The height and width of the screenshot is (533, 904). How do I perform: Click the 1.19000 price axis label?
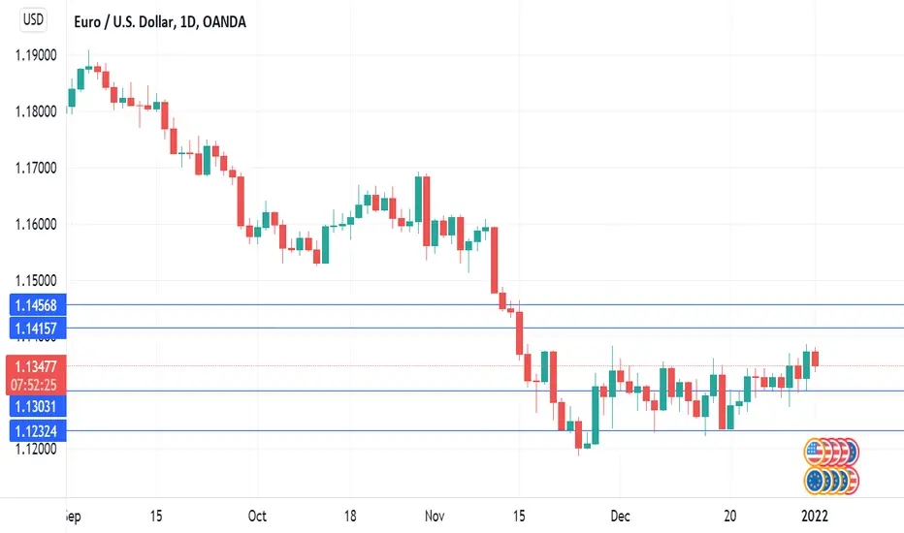[x=36, y=55]
